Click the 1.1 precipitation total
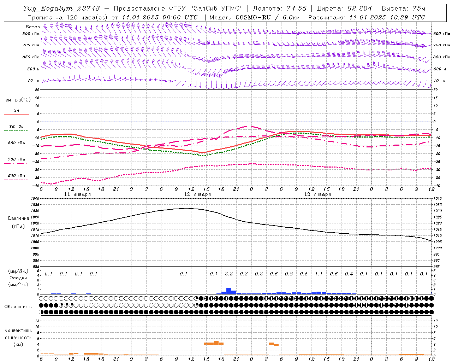452x362 pixels. pyautogui.click(x=319, y=274)
